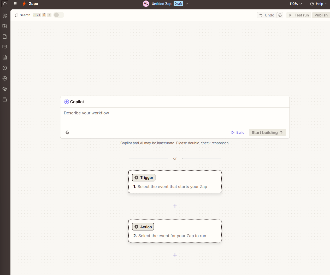Screen dimensions: 330x275
Task: Add a step after the Action
Action: click(175, 255)
